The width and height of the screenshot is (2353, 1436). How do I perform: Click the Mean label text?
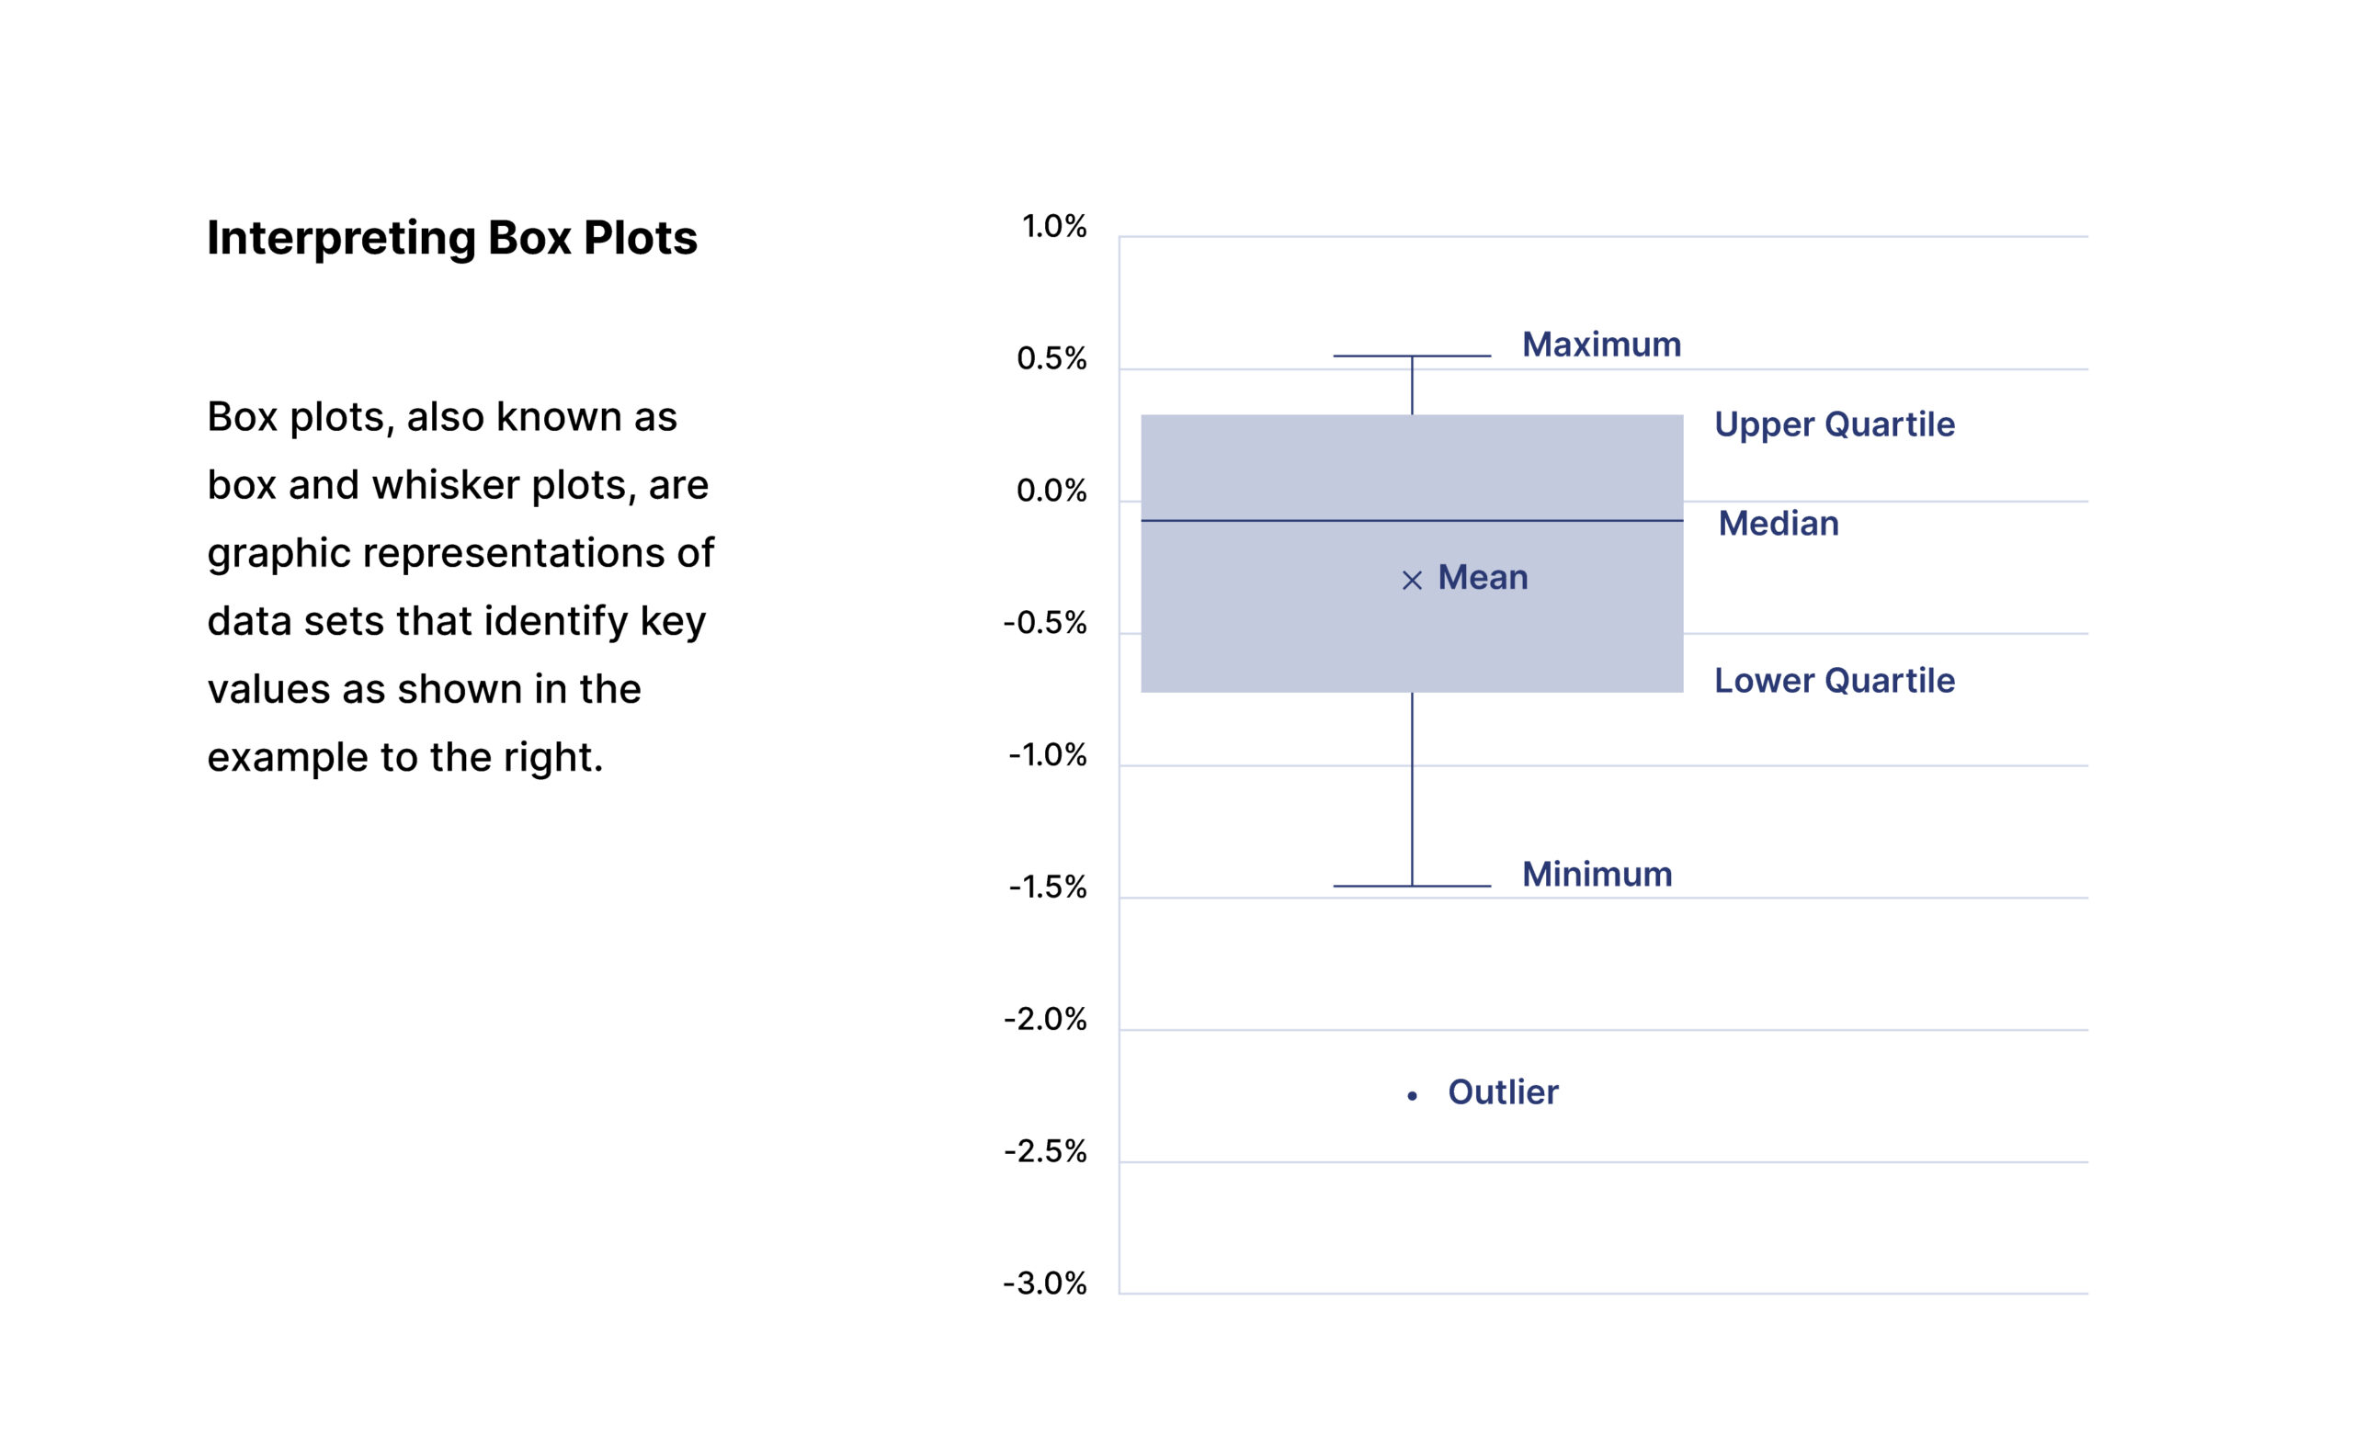[1483, 578]
